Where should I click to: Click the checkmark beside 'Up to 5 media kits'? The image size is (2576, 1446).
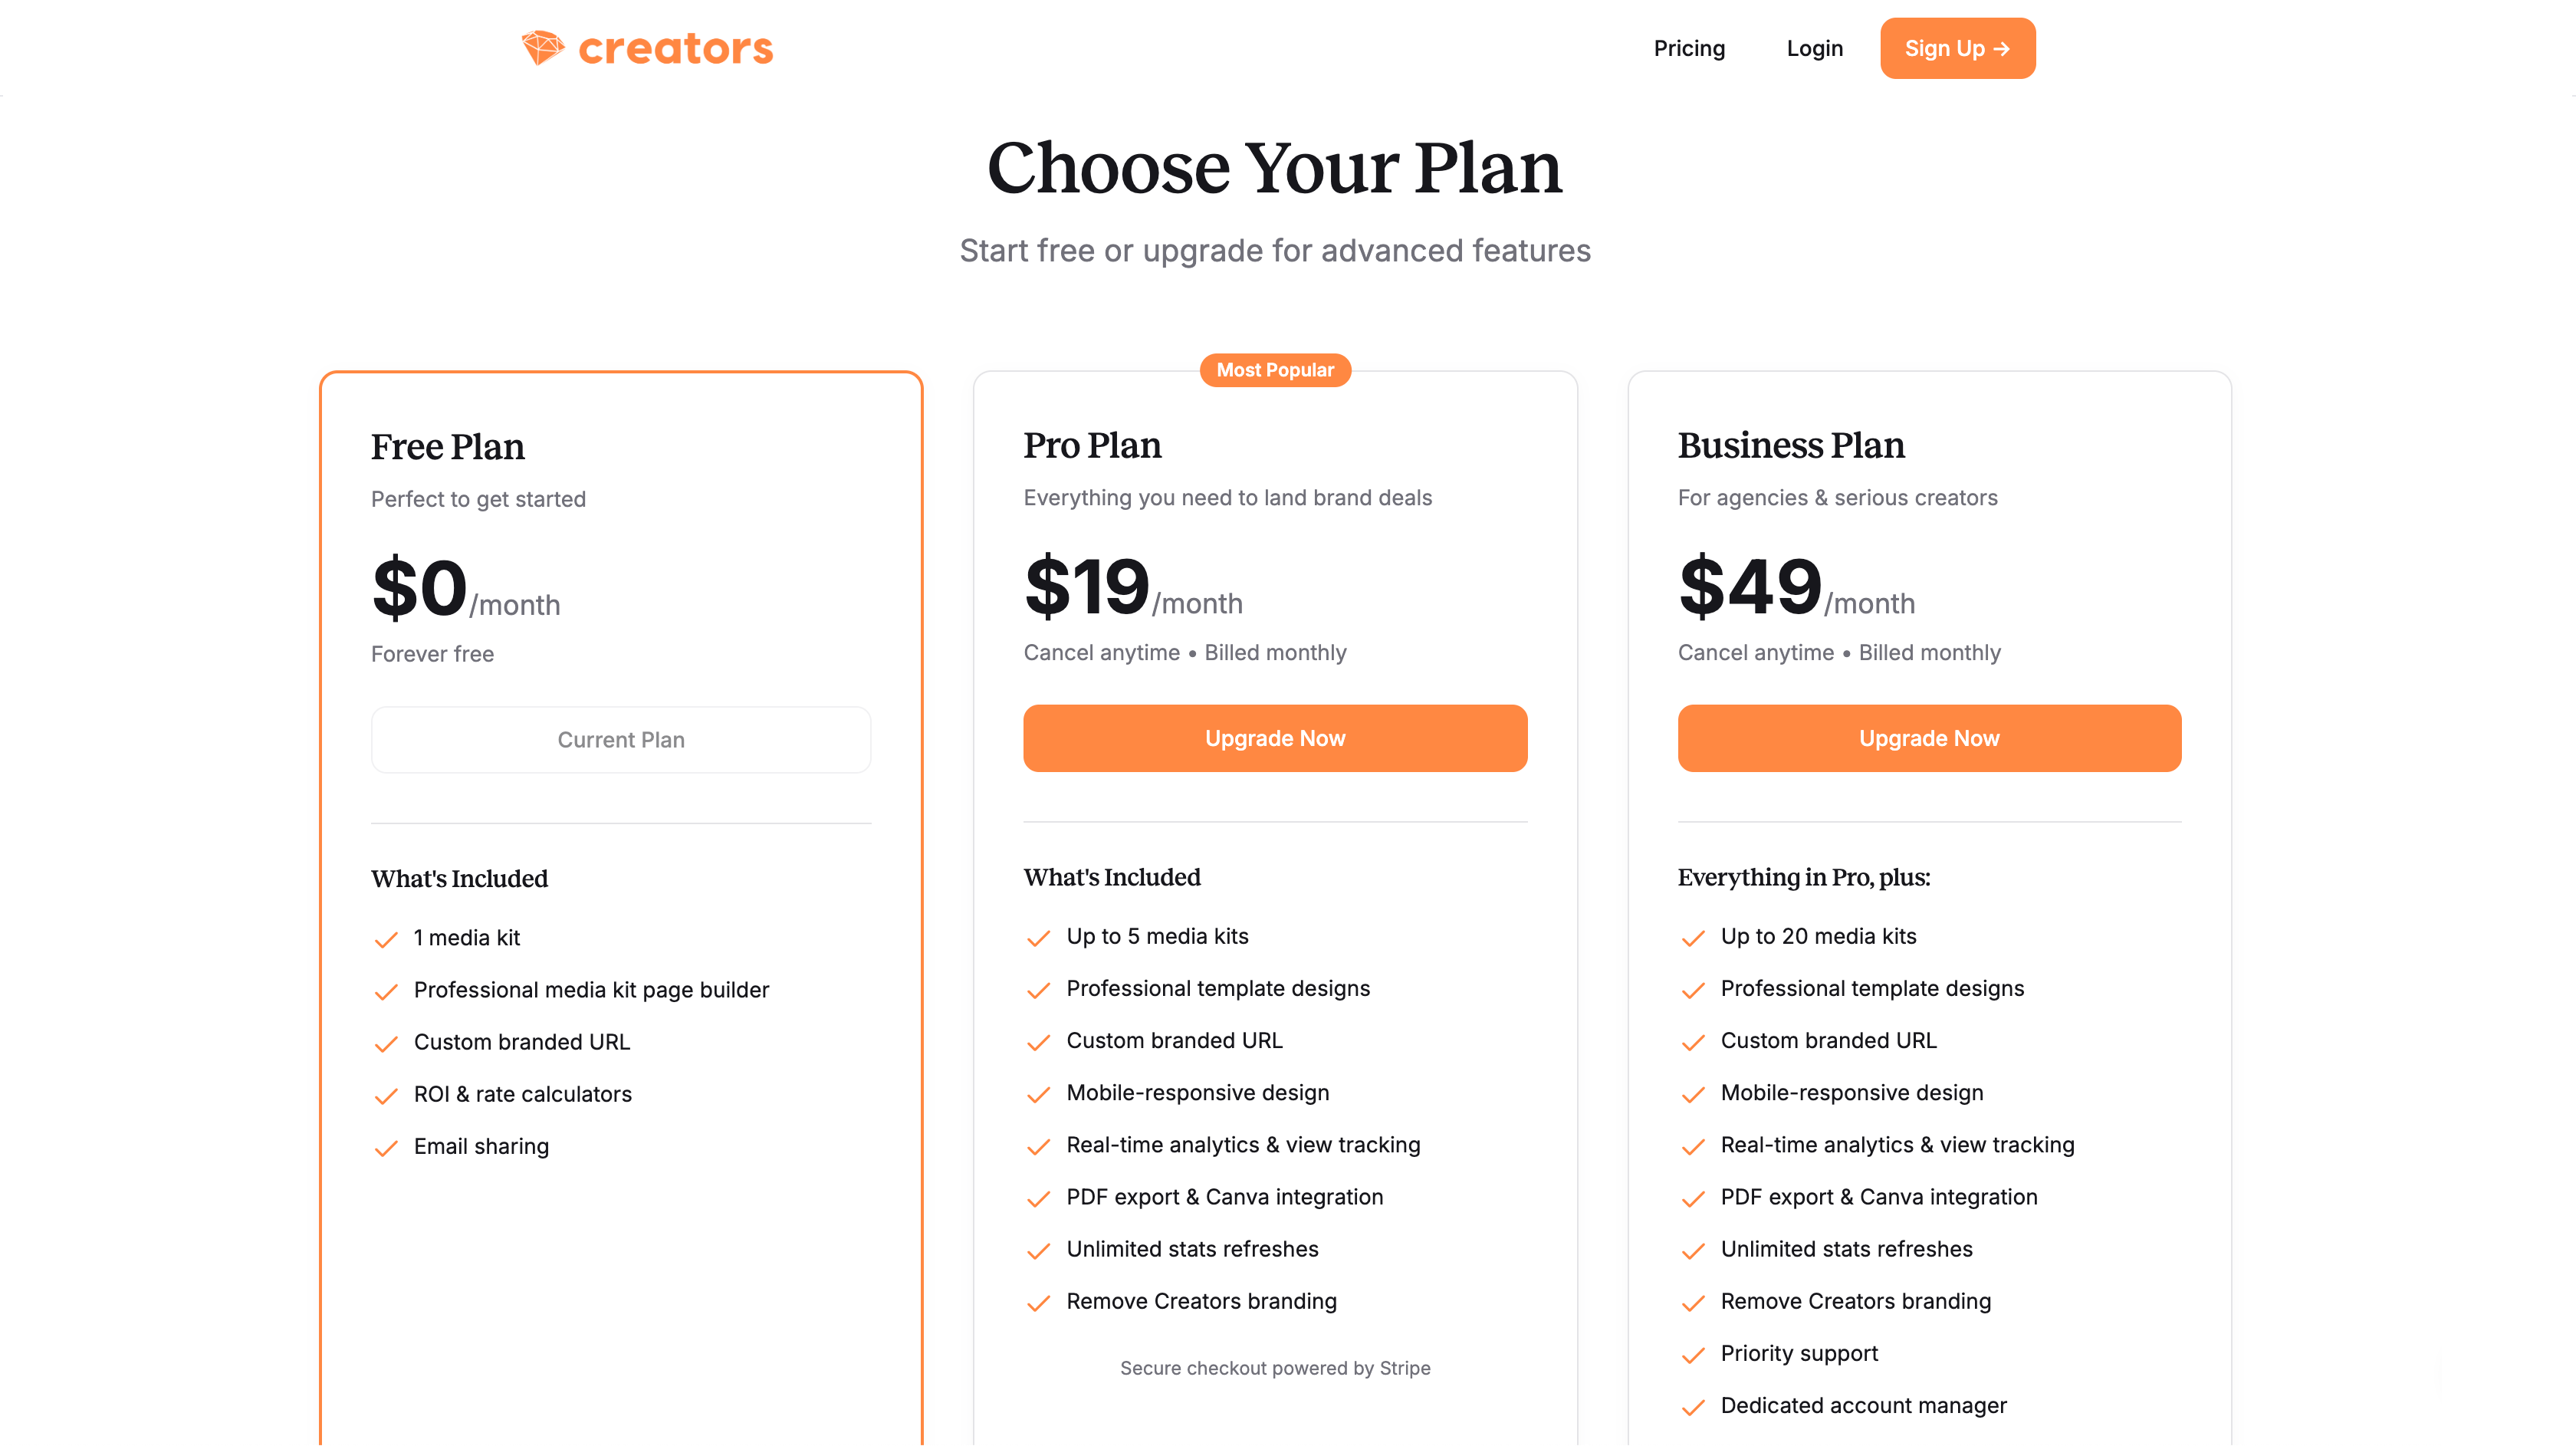(x=1038, y=938)
